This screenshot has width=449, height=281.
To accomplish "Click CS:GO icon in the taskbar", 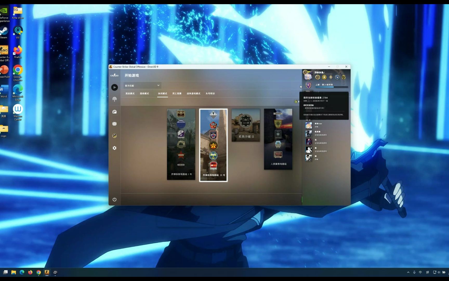I will click(47, 272).
